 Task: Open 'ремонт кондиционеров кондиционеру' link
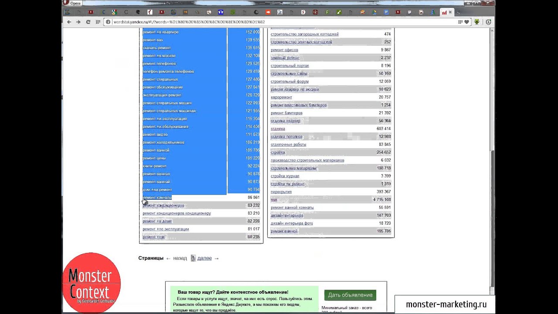click(x=177, y=213)
